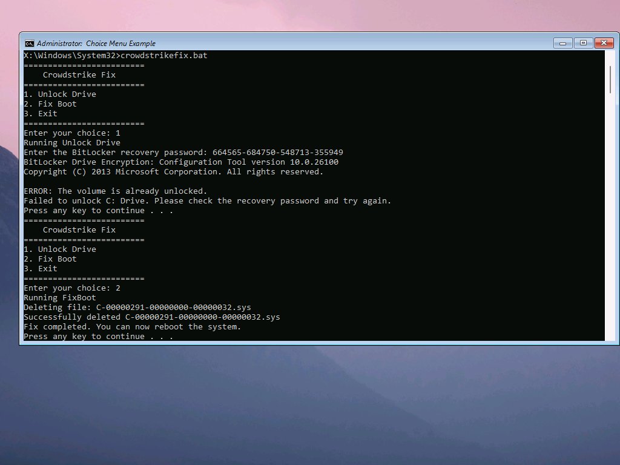Minimize the Choice Menu Example window
This screenshot has width=620, height=465.
(x=562, y=43)
